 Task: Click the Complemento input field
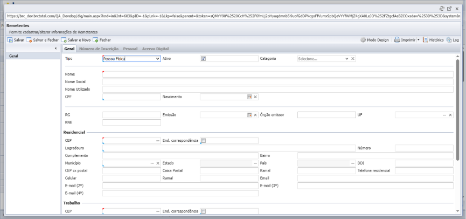[180, 156]
